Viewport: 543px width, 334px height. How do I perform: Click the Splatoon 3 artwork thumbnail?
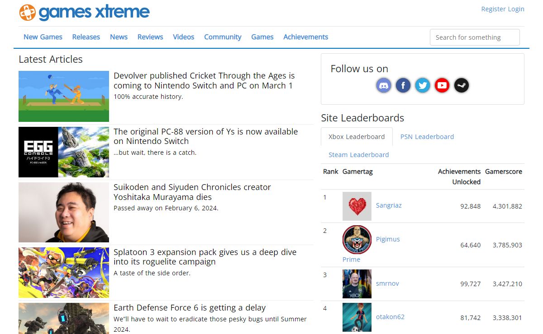64,273
